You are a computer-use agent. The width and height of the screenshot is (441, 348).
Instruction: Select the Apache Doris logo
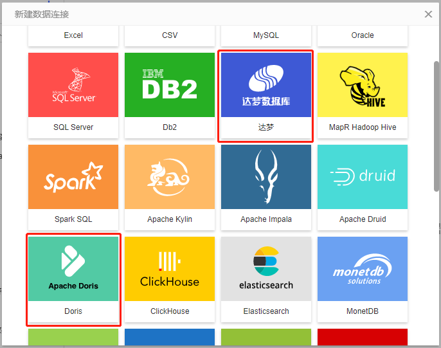point(73,269)
